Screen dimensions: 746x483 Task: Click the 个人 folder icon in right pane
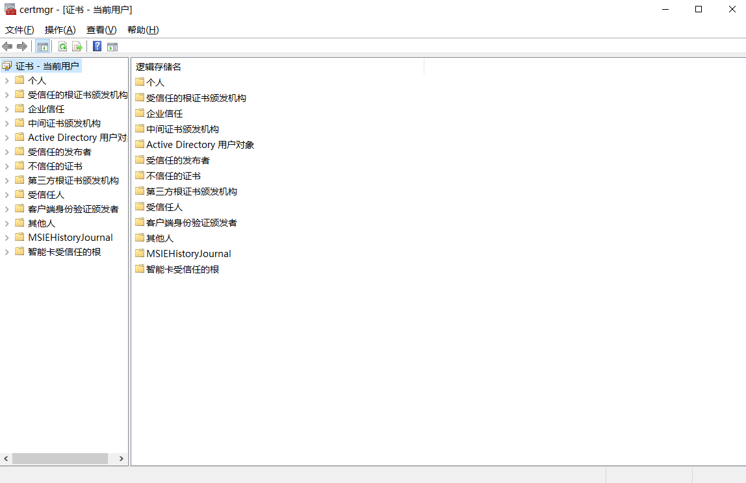click(140, 82)
